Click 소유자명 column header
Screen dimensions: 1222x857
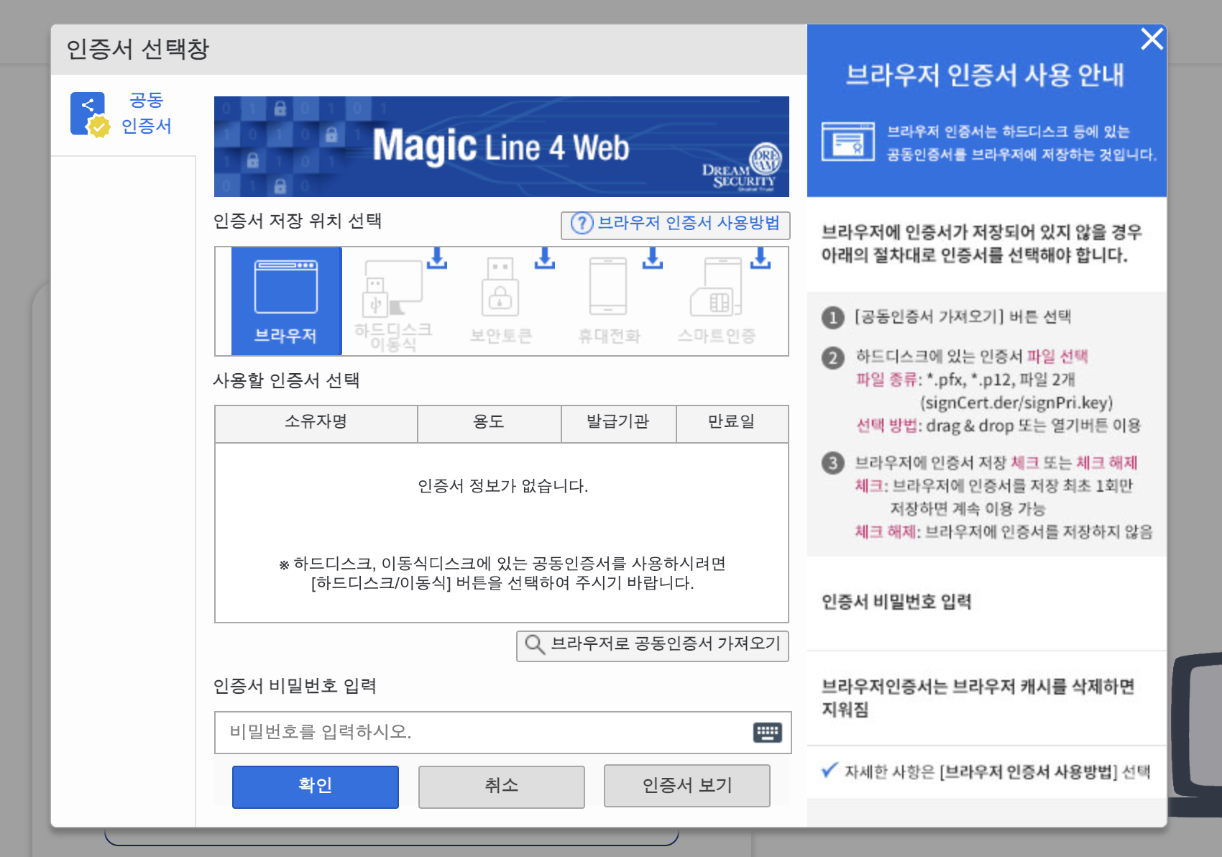coord(316,423)
